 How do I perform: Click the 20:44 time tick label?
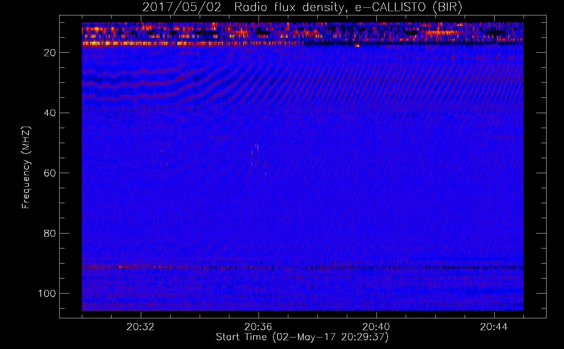(x=494, y=327)
